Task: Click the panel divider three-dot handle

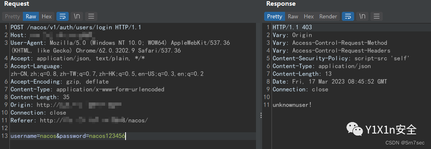Action: point(260,116)
